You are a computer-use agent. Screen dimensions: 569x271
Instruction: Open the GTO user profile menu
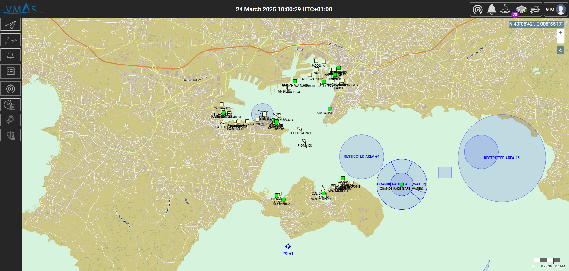[x=556, y=9]
